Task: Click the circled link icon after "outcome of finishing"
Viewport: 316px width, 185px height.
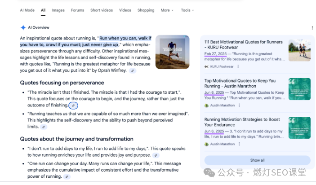Action: (x=74, y=106)
